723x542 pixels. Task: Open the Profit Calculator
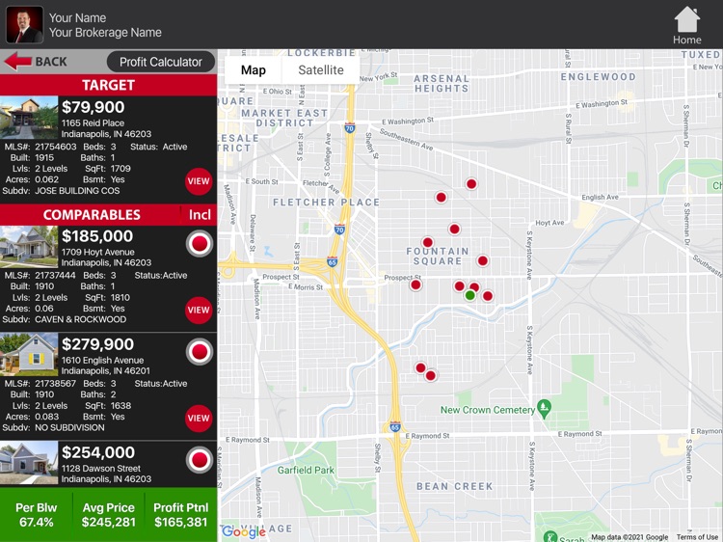click(160, 62)
